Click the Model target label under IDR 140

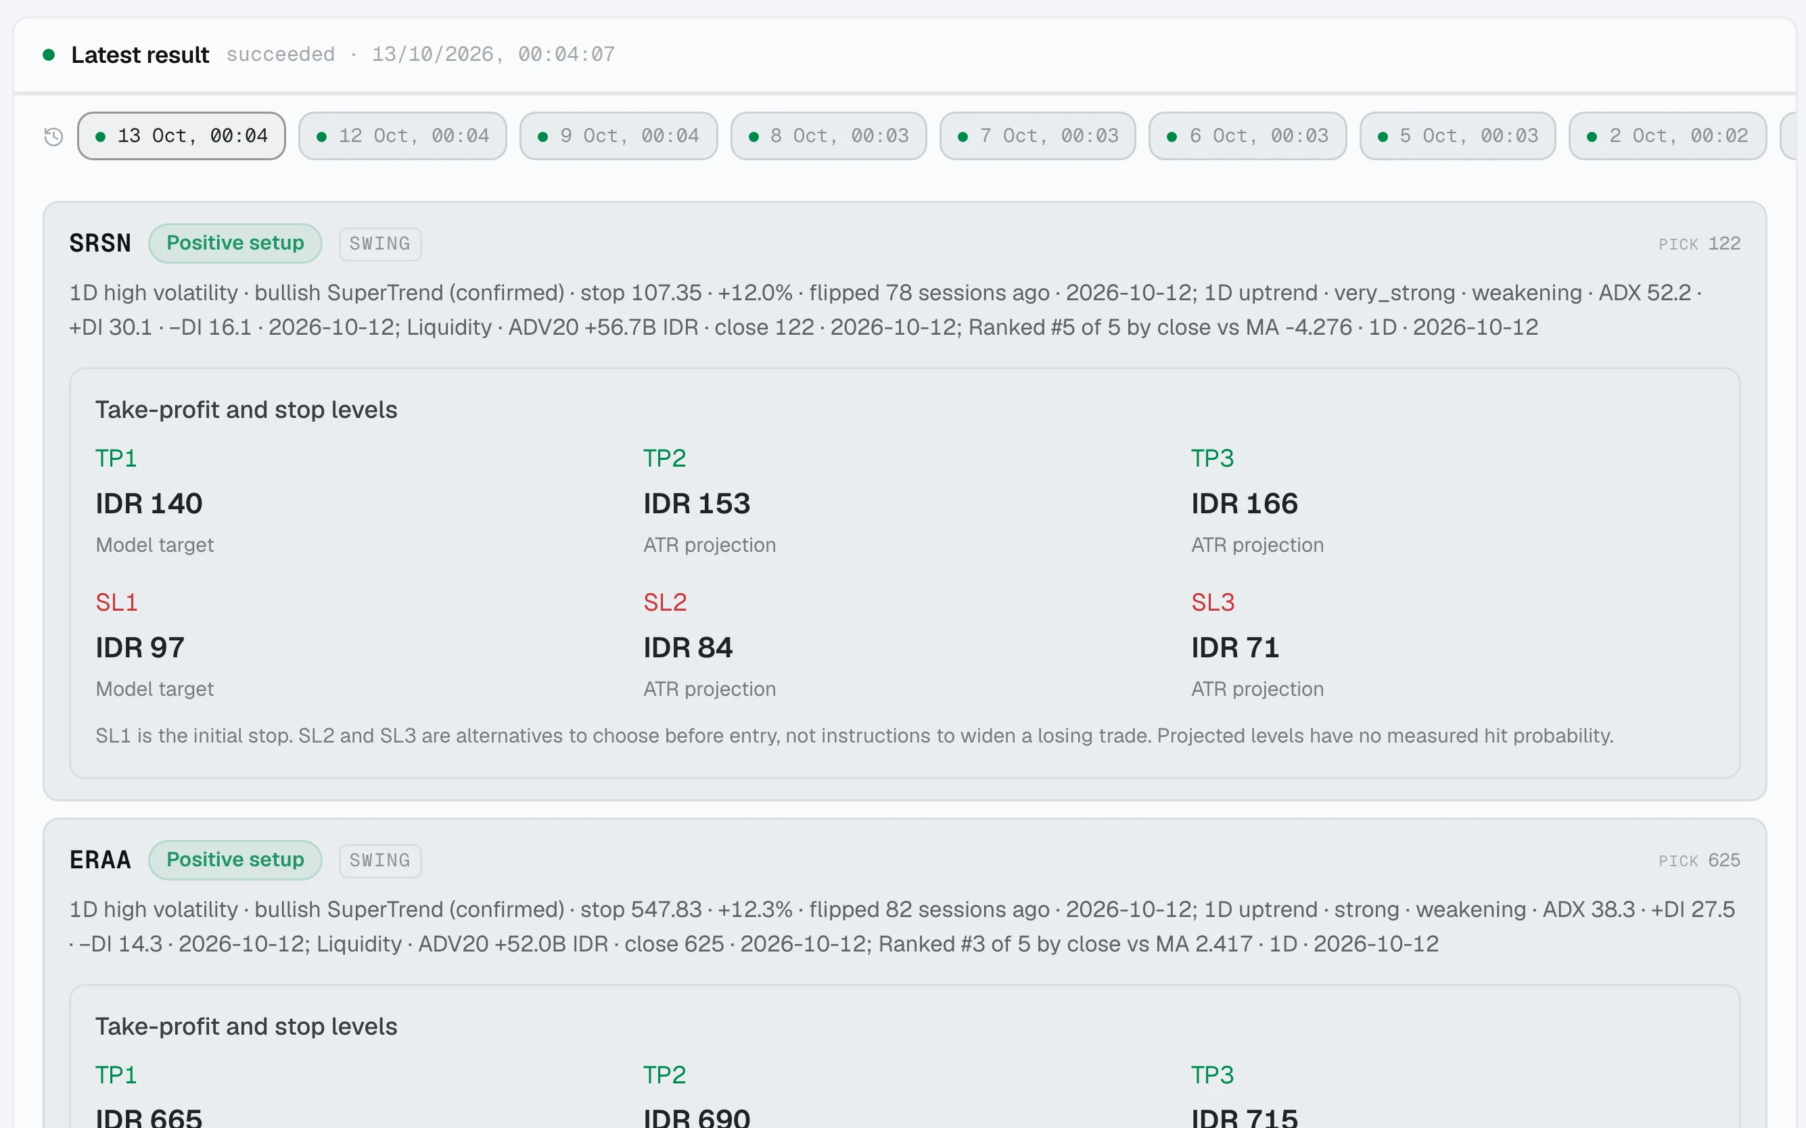click(154, 545)
